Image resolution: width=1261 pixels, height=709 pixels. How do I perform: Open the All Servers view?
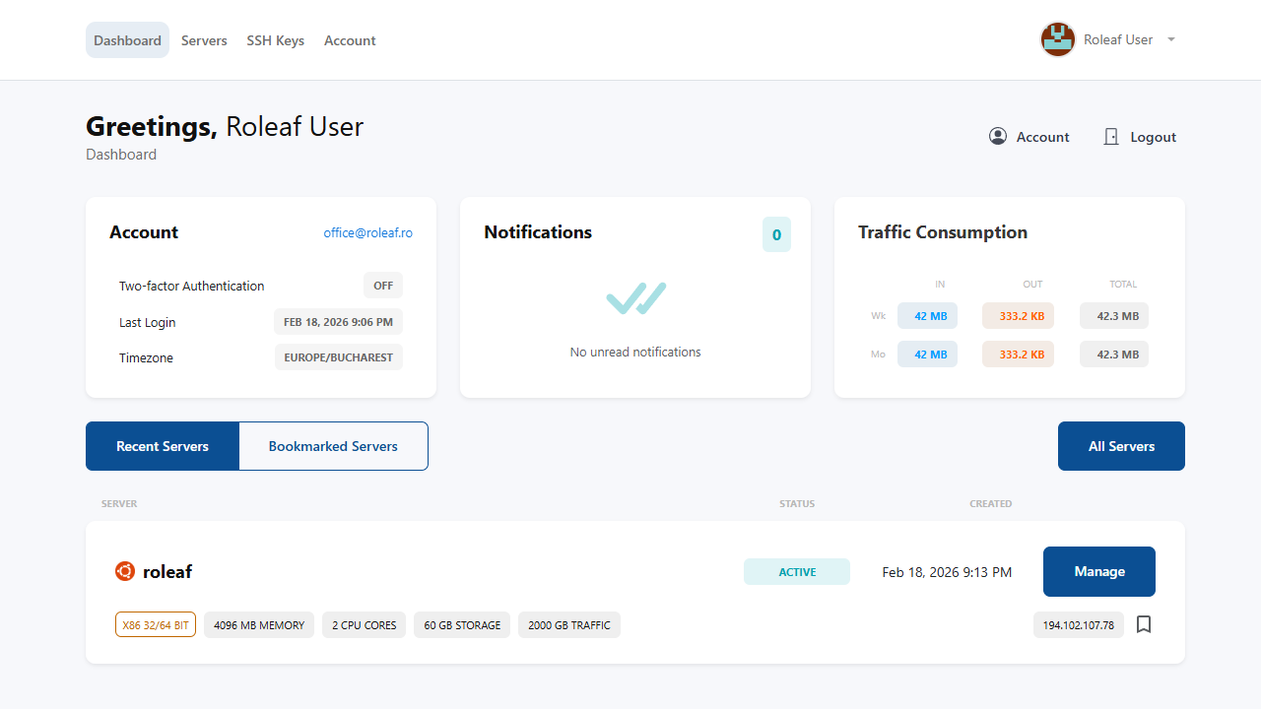tap(1121, 445)
